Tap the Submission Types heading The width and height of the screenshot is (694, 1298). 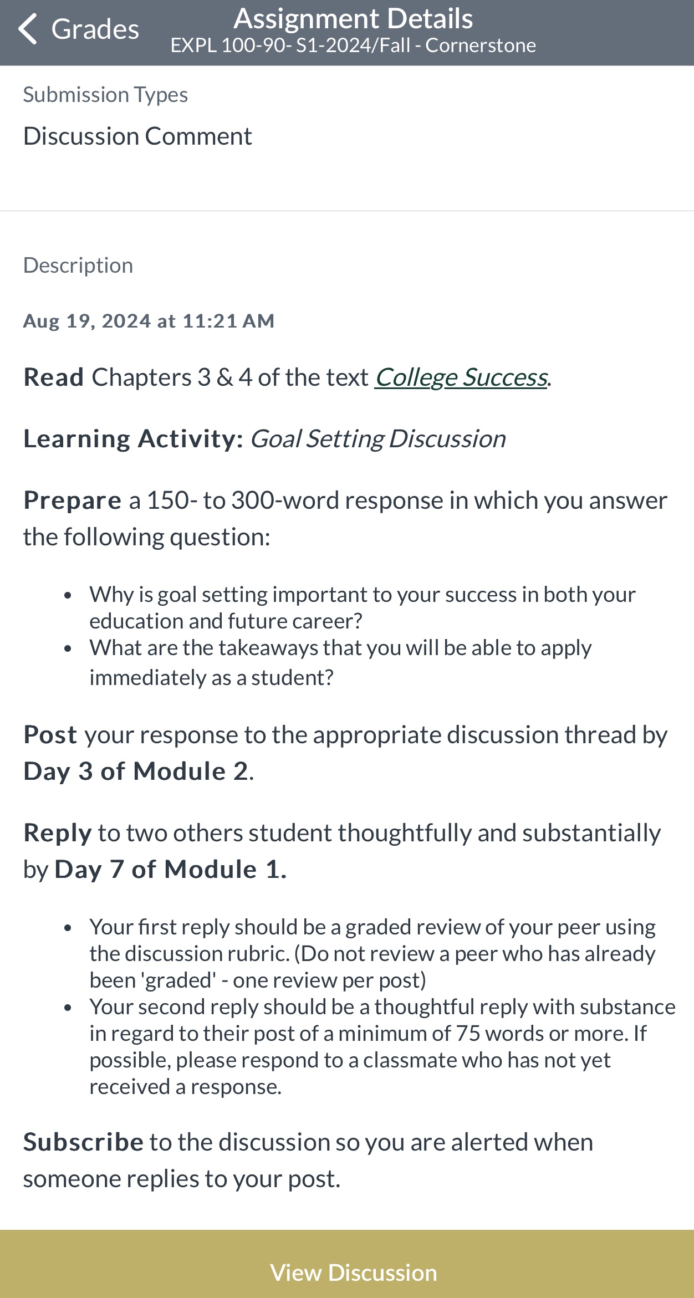[x=105, y=94]
